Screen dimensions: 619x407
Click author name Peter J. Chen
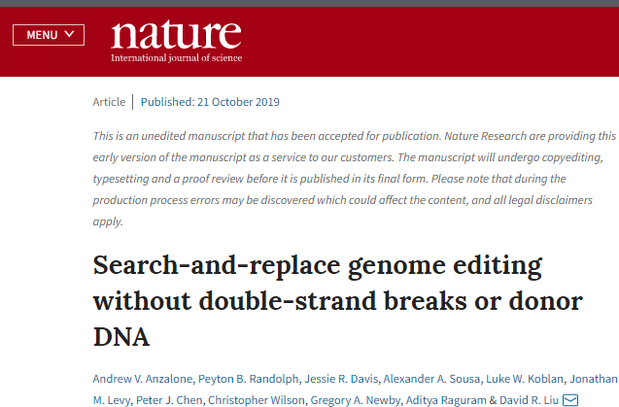[x=169, y=400]
